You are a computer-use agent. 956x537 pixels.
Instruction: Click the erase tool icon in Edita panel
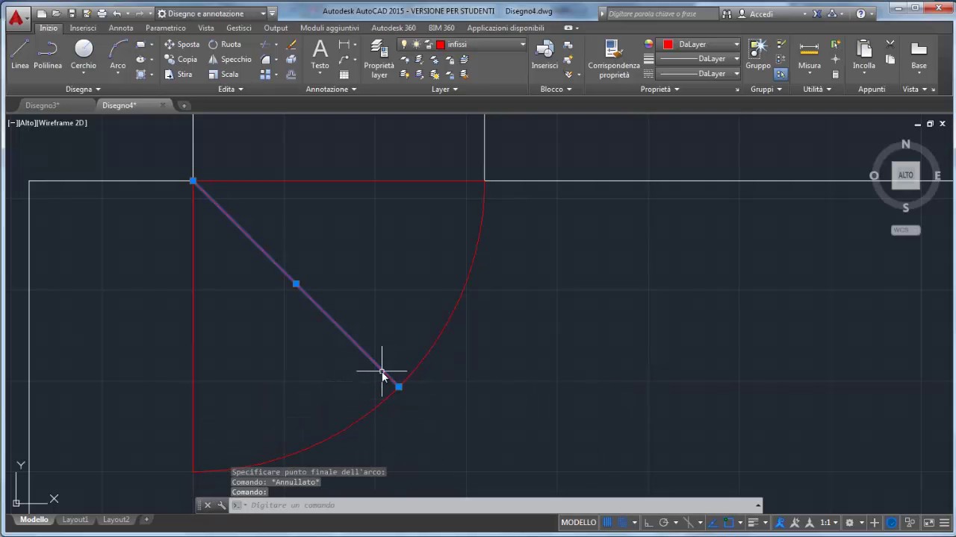pyautogui.click(x=291, y=44)
